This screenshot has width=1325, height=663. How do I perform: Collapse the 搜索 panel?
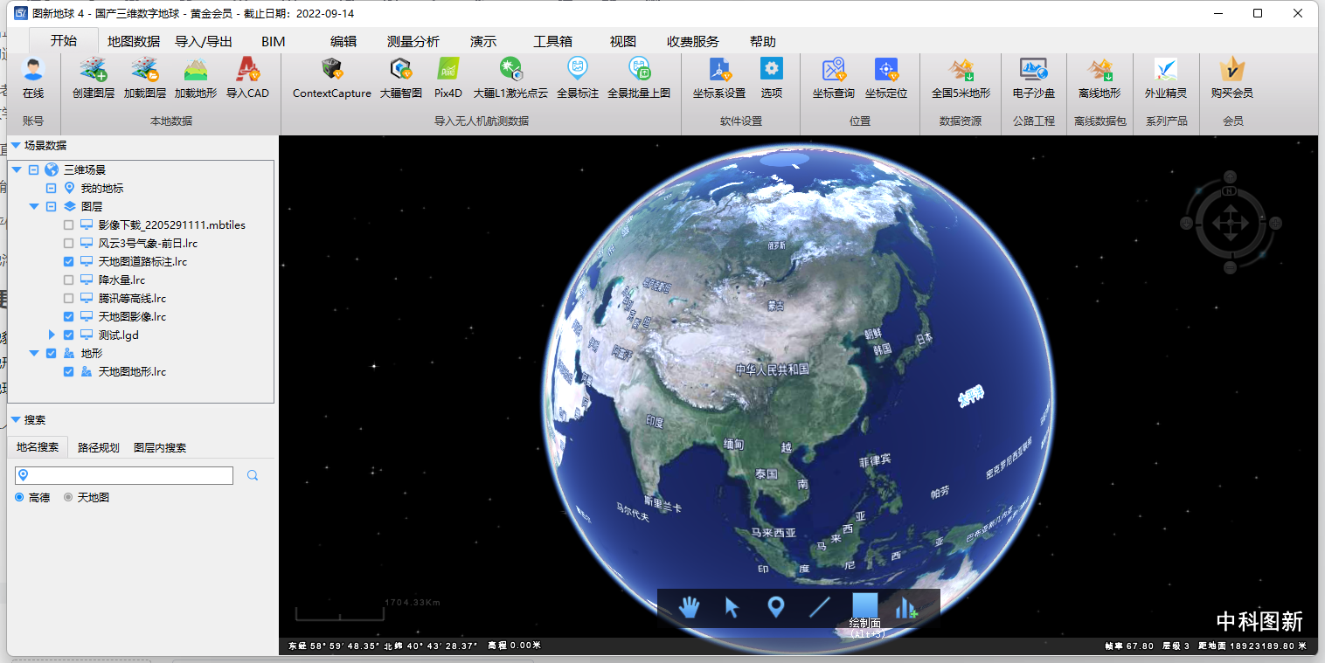click(x=16, y=420)
